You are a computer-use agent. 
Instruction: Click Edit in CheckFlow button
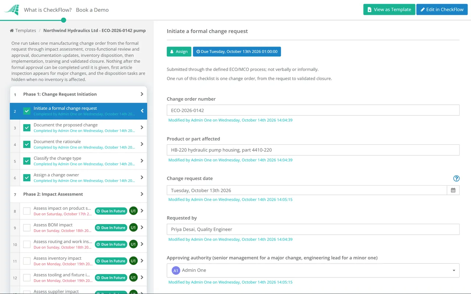coord(442,10)
